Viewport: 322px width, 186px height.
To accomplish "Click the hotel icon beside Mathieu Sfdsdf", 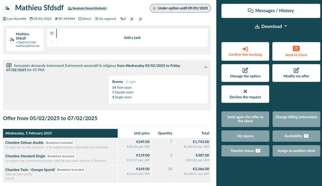I will click(7, 8).
